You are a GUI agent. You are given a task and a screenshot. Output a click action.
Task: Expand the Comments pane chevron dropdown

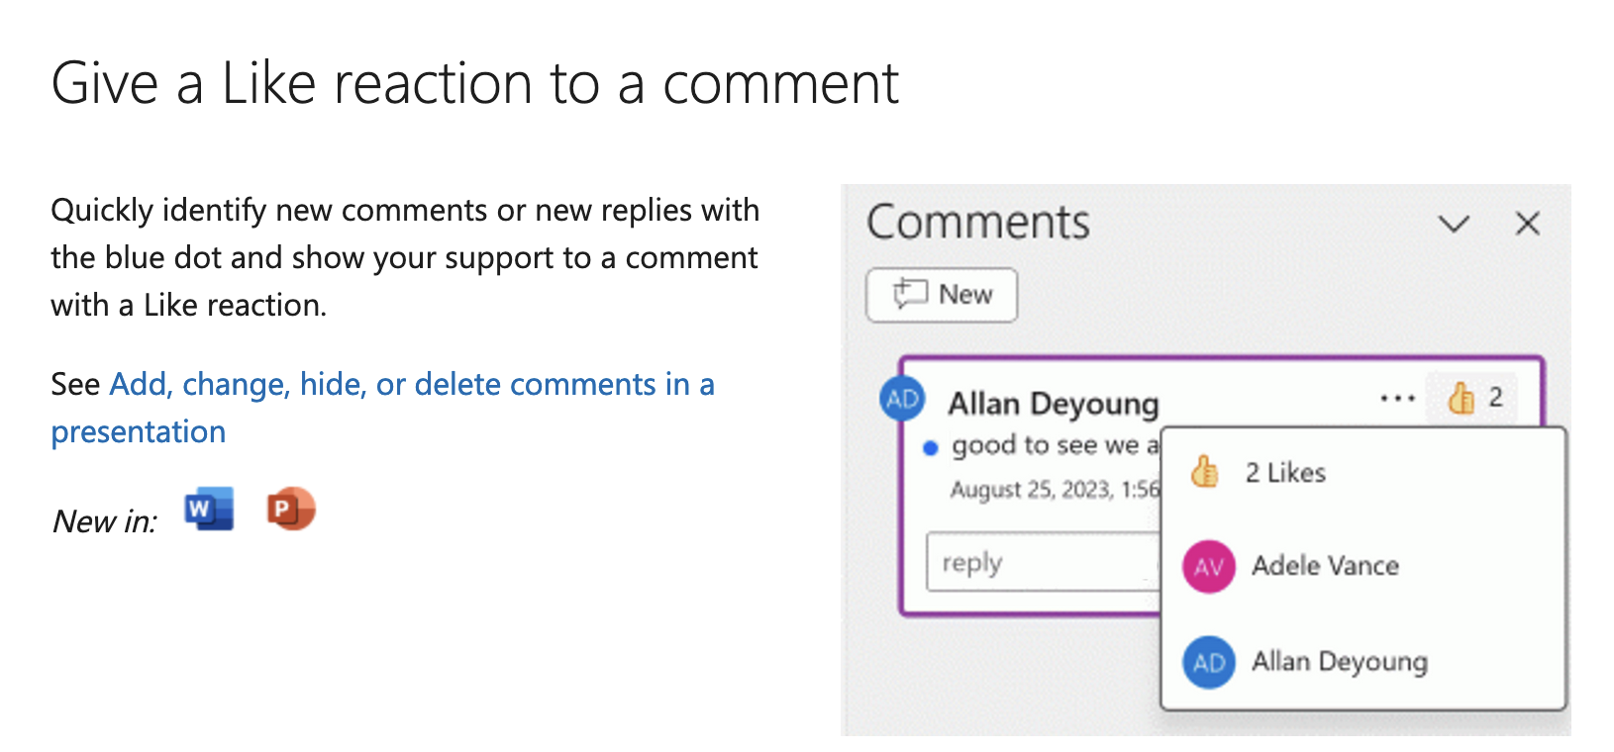click(1453, 224)
